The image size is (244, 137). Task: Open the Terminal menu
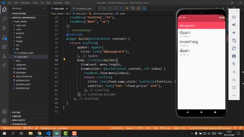tap(58, 3)
